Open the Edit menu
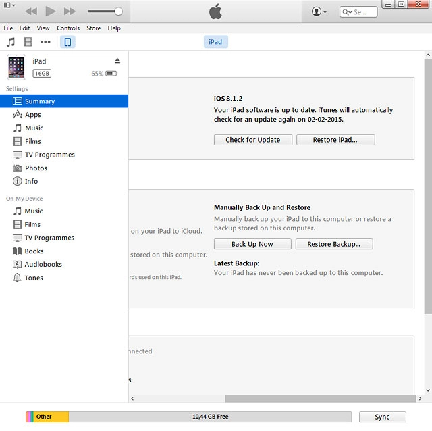The width and height of the screenshot is (432, 431). [24, 28]
